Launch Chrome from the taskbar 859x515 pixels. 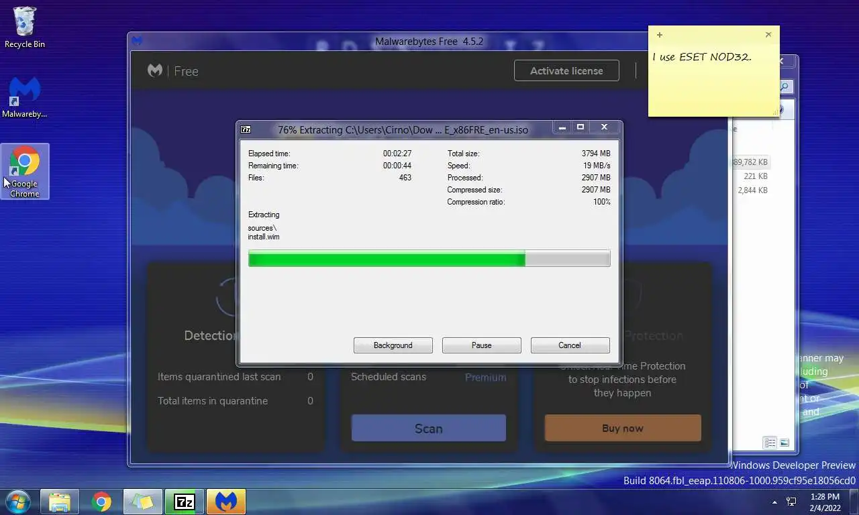coord(101,502)
